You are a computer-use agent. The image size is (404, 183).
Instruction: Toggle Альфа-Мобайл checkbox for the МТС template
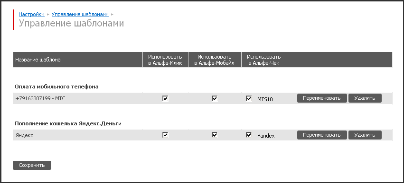[x=215, y=98]
